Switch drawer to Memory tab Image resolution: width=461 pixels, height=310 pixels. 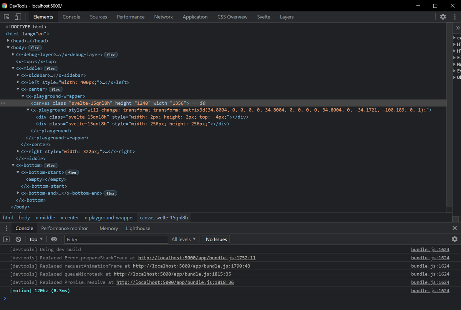109,228
